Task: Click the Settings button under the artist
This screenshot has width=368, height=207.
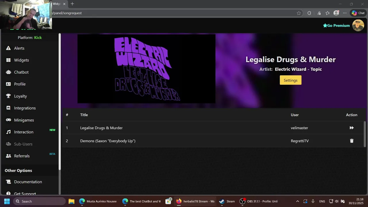Action: click(290, 80)
